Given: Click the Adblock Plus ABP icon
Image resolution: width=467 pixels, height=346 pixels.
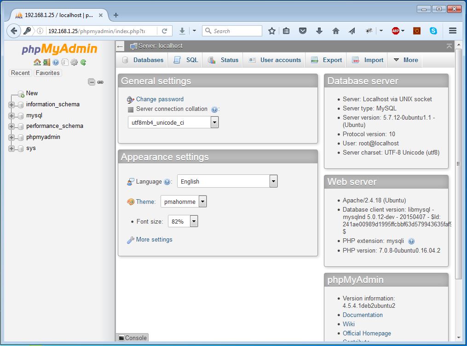Looking at the screenshot, I should click(x=396, y=31).
